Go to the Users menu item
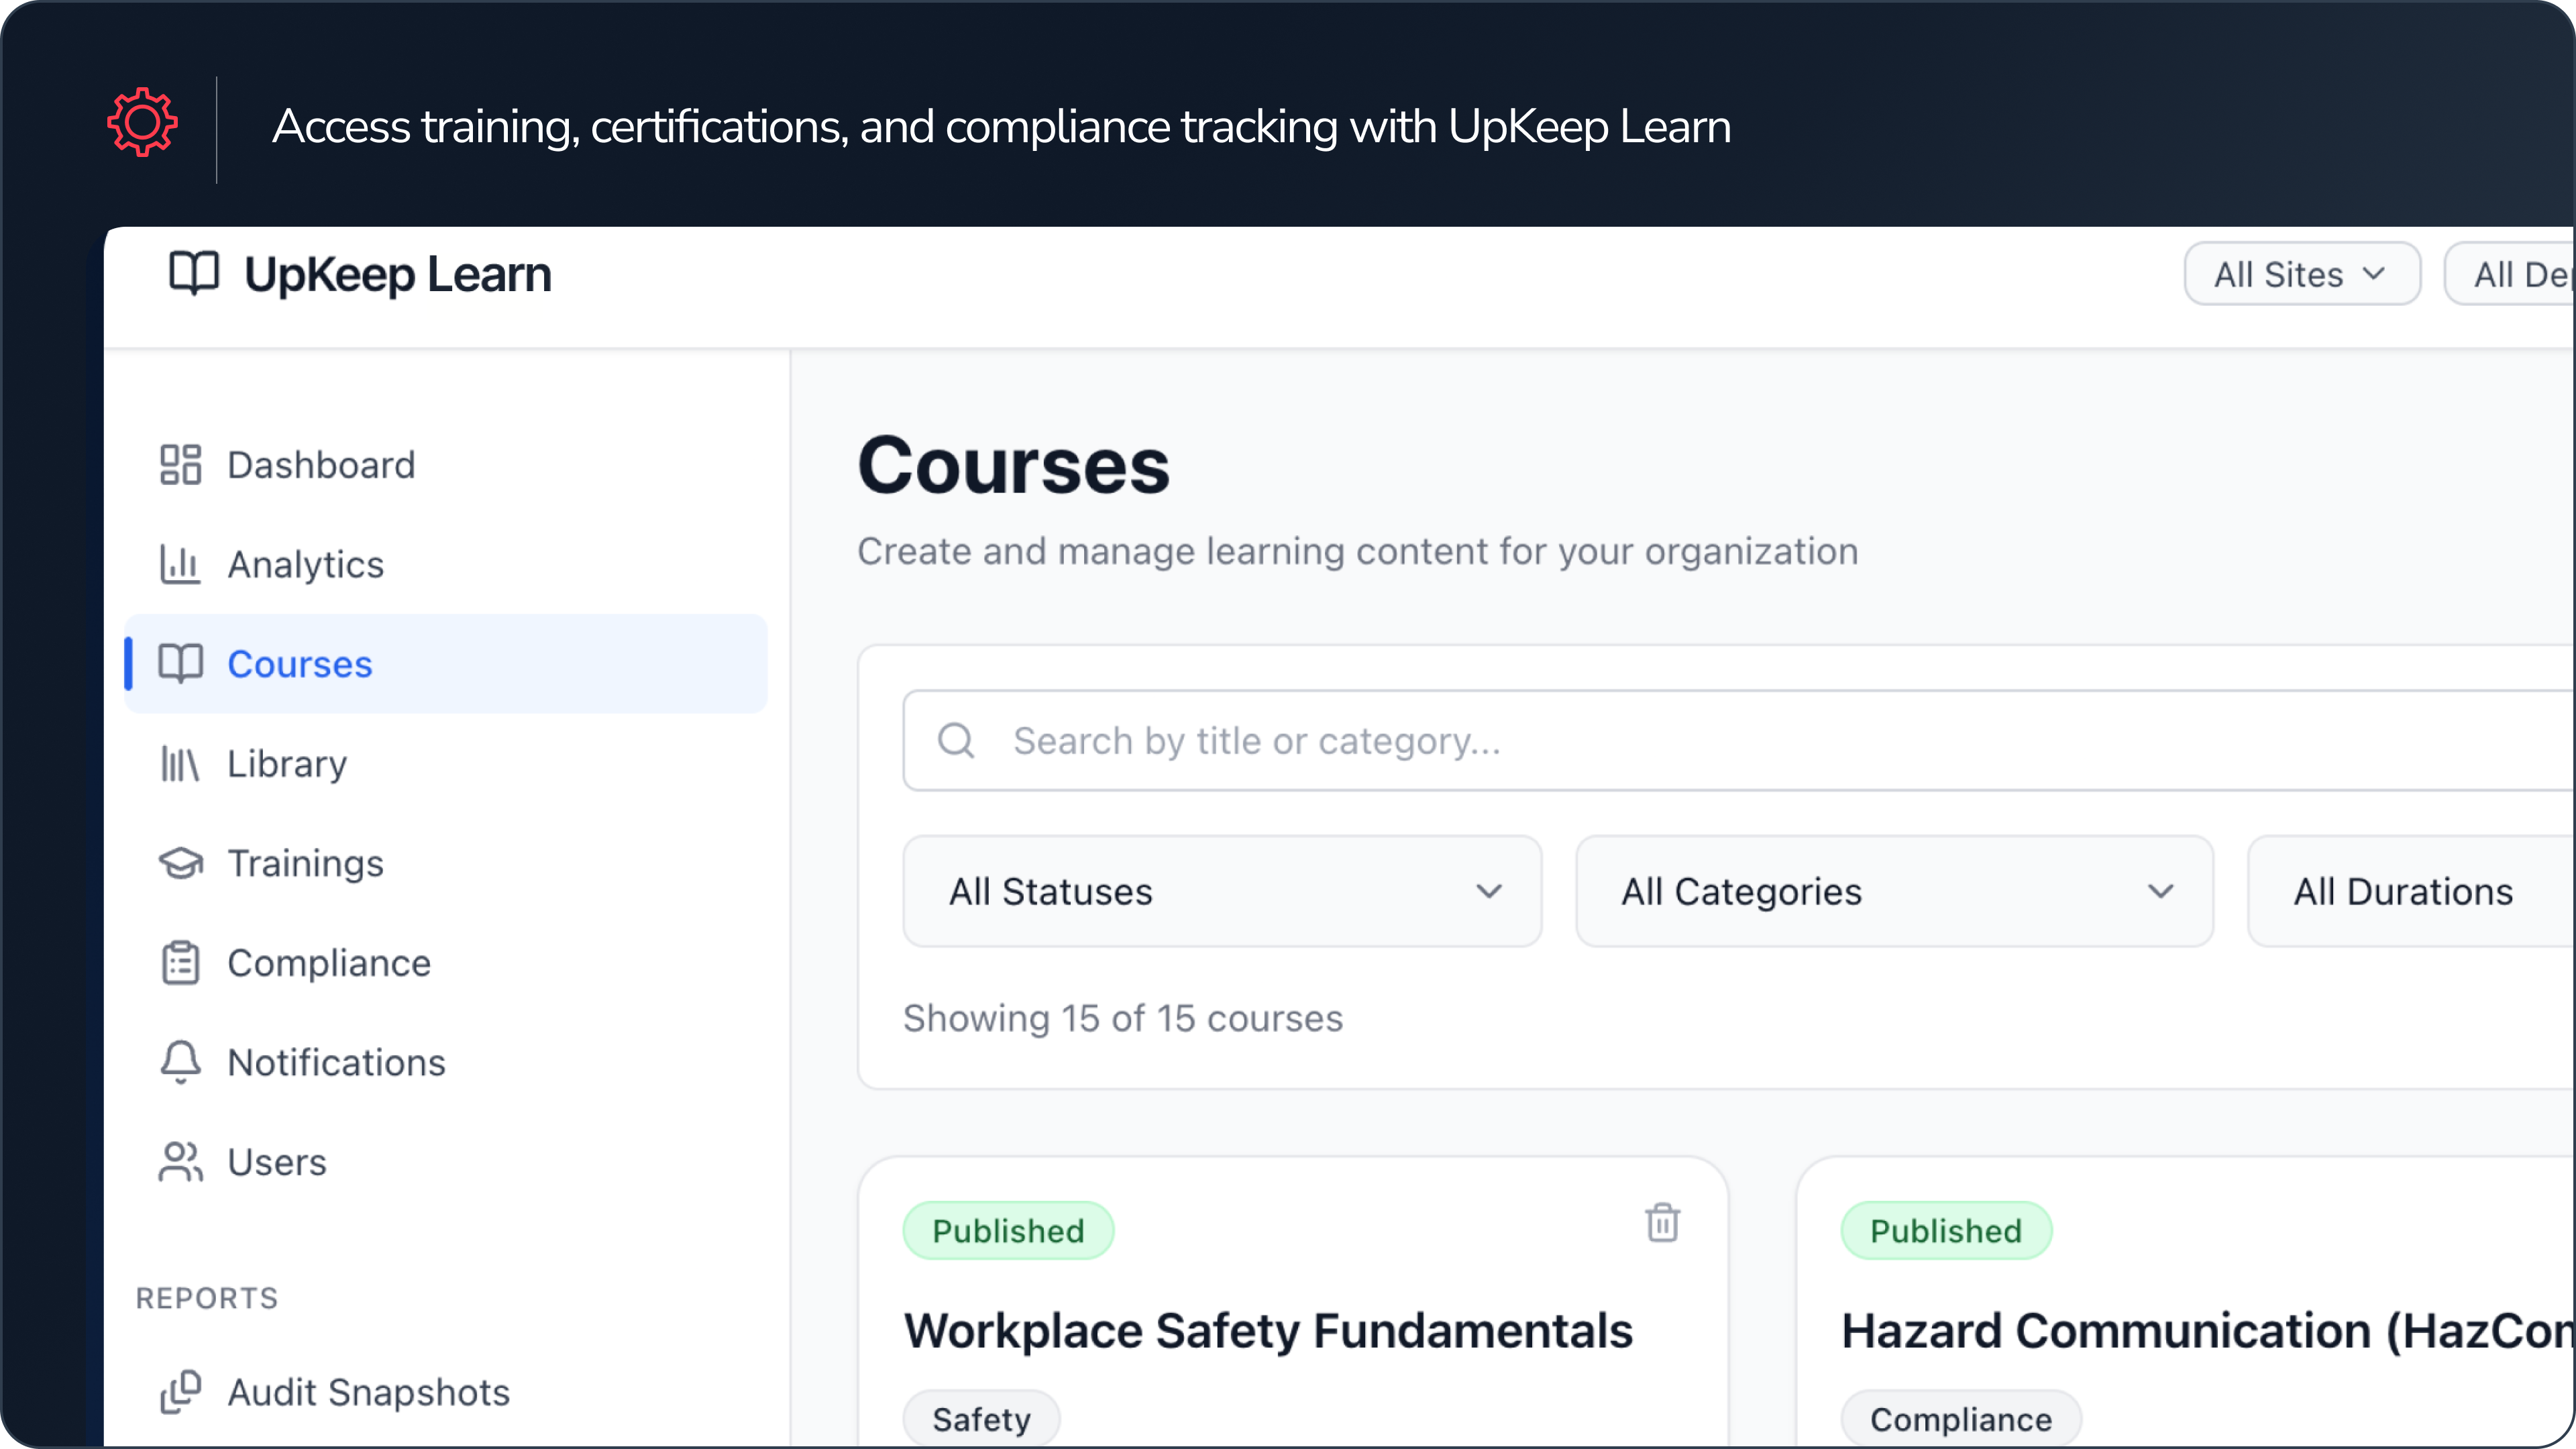 [x=277, y=1162]
